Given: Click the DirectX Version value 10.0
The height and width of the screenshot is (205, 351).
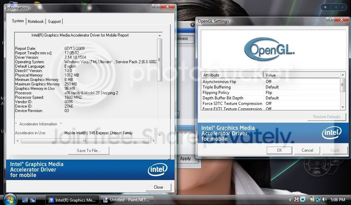Looking at the screenshot, I should pos(68,71).
